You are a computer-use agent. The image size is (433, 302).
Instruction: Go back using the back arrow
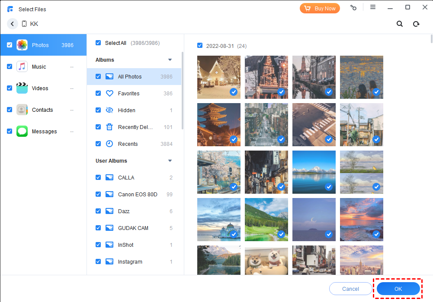[x=13, y=24]
